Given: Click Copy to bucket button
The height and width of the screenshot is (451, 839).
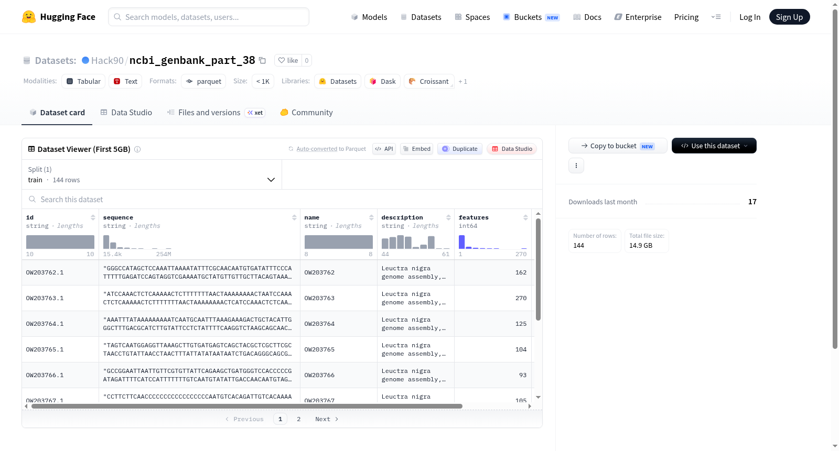Looking at the screenshot, I should pyautogui.click(x=618, y=146).
